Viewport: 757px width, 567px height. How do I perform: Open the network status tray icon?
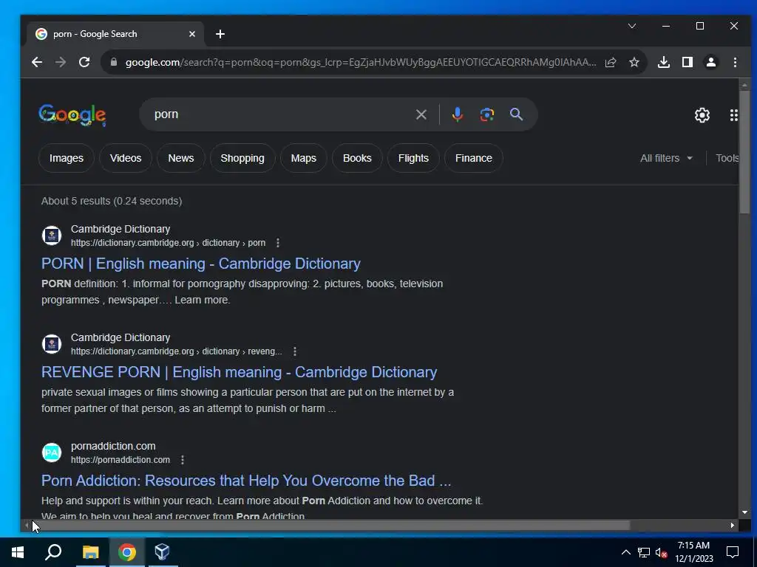[644, 552]
